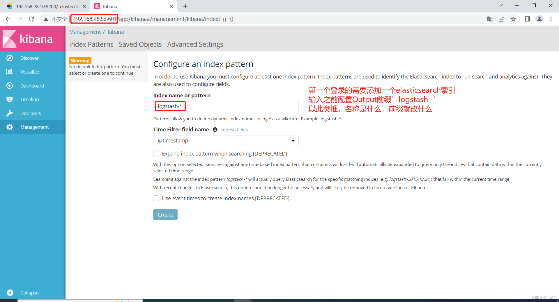The image size is (559, 302).
Task: Open the Management gear icon
Action: click(x=10, y=127)
